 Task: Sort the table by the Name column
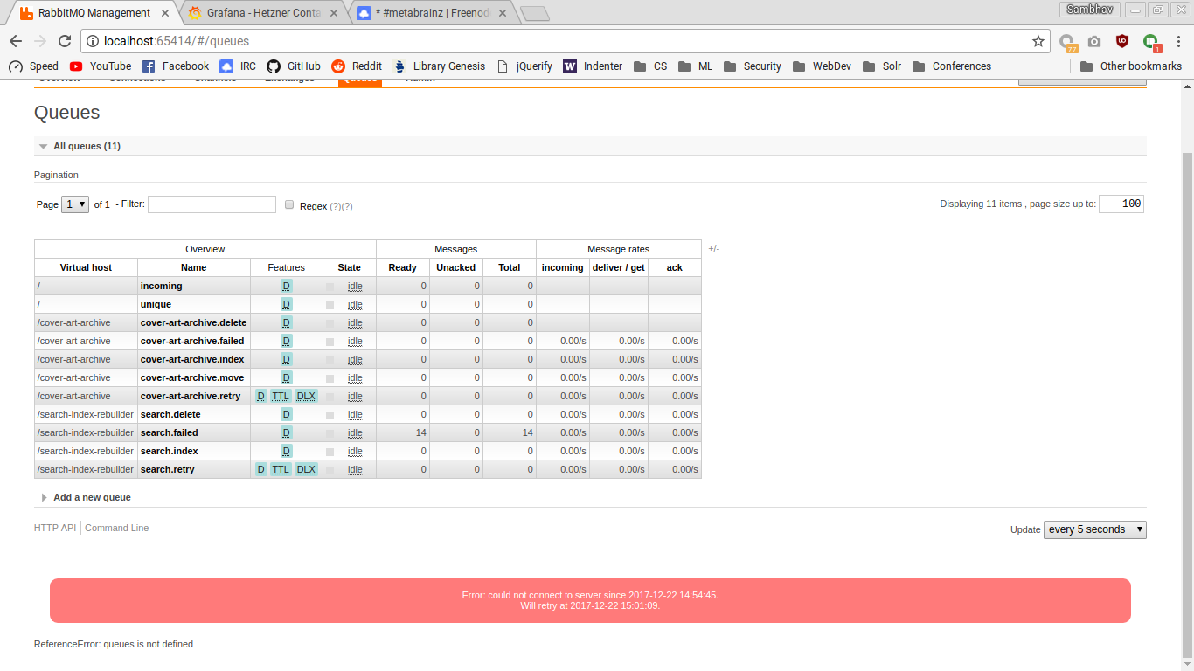[x=193, y=267]
